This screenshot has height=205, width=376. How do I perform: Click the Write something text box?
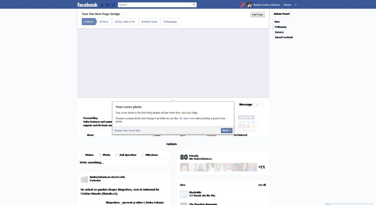[x=123, y=162]
